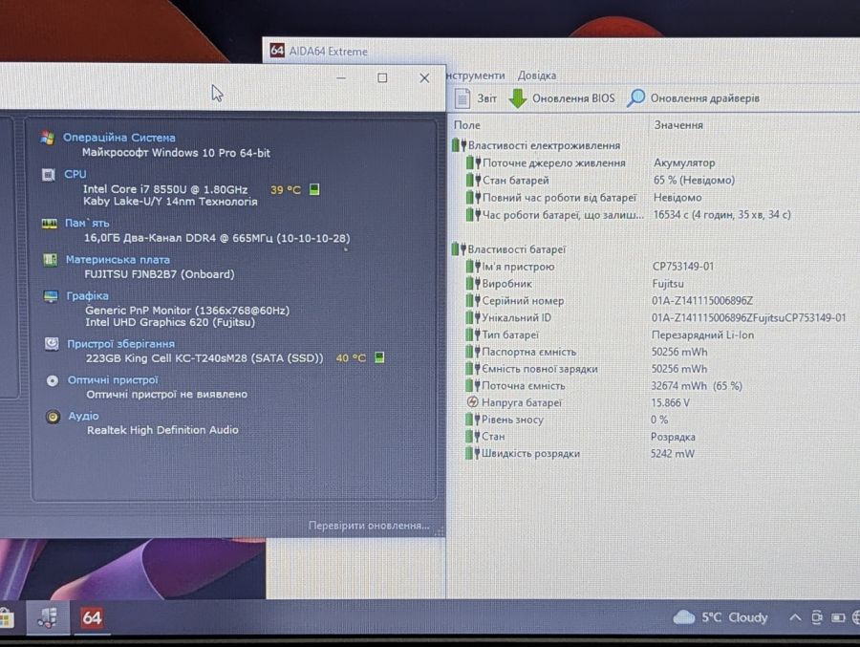Click Intel Core i7 8550U @ 1.80GHz text
Image resolution: width=860 pixels, height=647 pixels.
pos(165,189)
